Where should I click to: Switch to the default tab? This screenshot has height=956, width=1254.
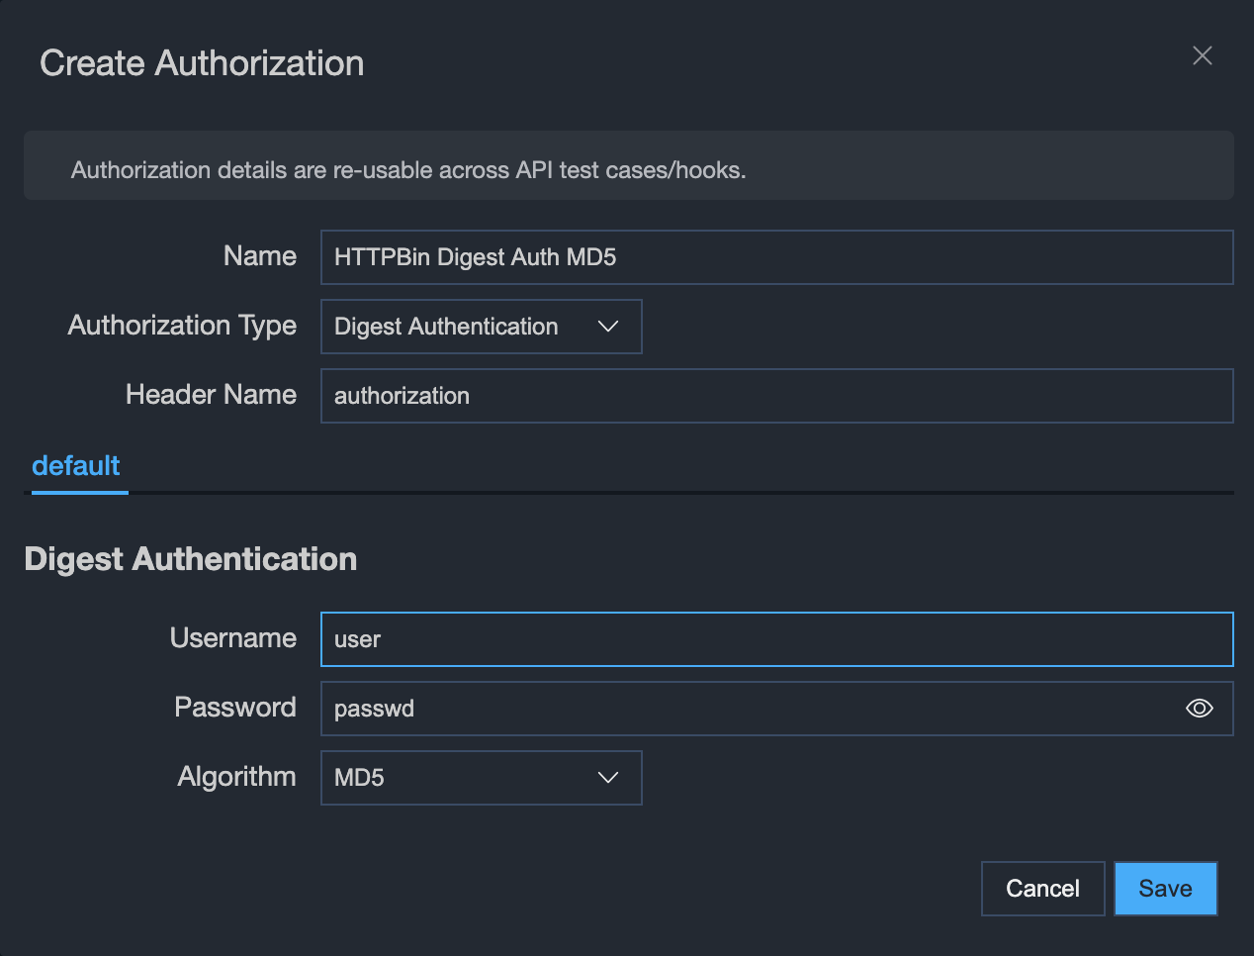tap(76, 466)
